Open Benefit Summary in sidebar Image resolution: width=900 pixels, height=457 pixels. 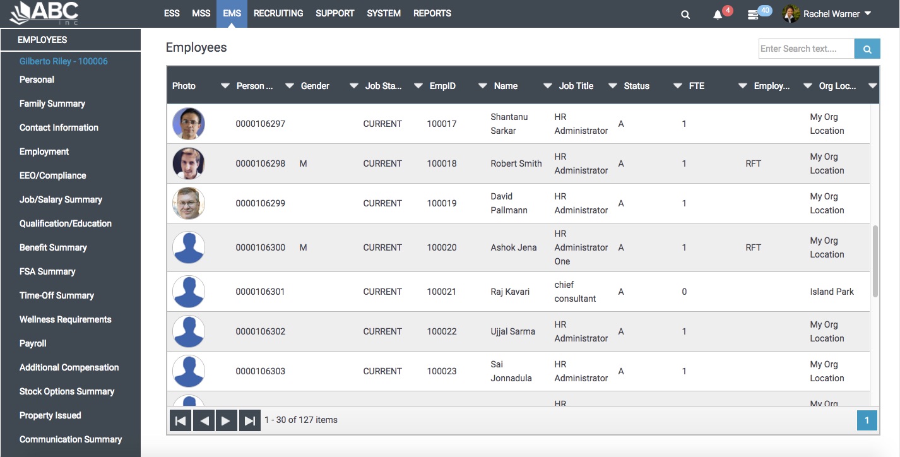point(53,247)
